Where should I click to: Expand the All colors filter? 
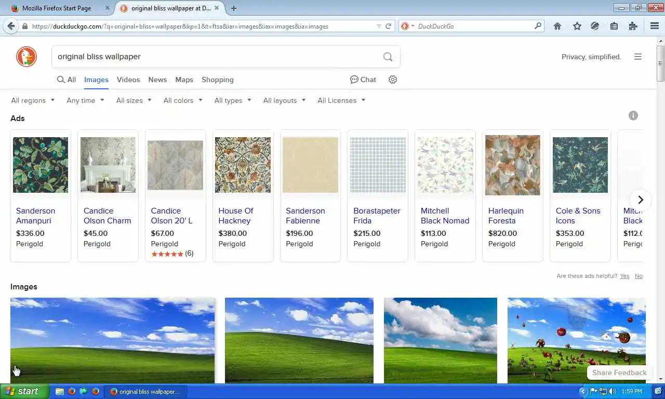[x=183, y=100]
